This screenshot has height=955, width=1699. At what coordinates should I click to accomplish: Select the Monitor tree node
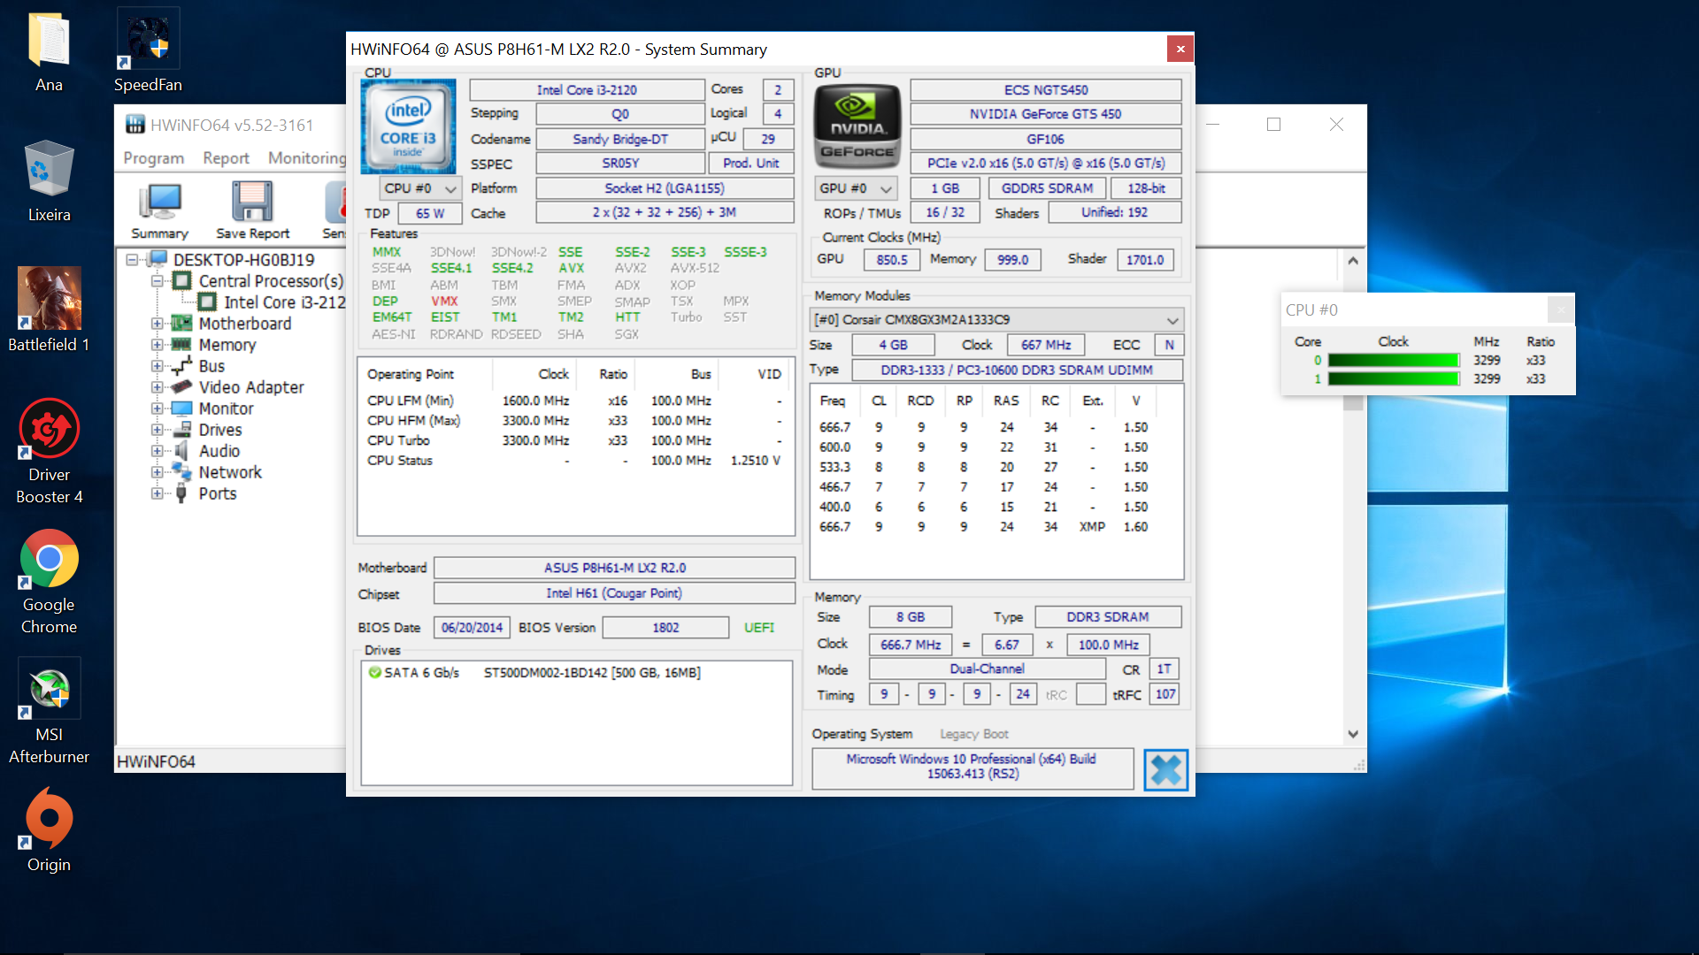(227, 409)
